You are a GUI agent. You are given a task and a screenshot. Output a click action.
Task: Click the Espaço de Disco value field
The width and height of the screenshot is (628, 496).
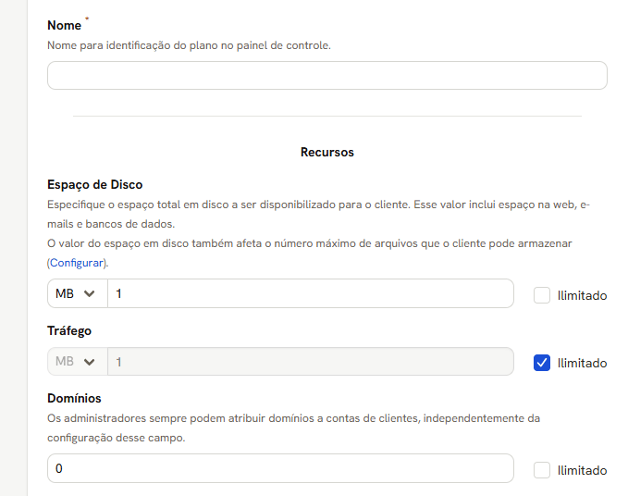pos(311,293)
